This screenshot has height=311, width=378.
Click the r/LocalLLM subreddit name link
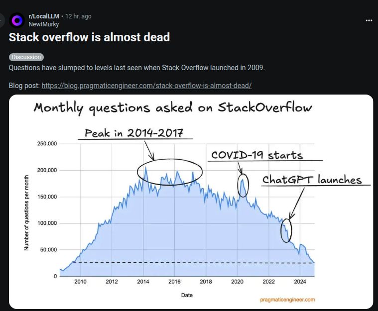click(44, 16)
